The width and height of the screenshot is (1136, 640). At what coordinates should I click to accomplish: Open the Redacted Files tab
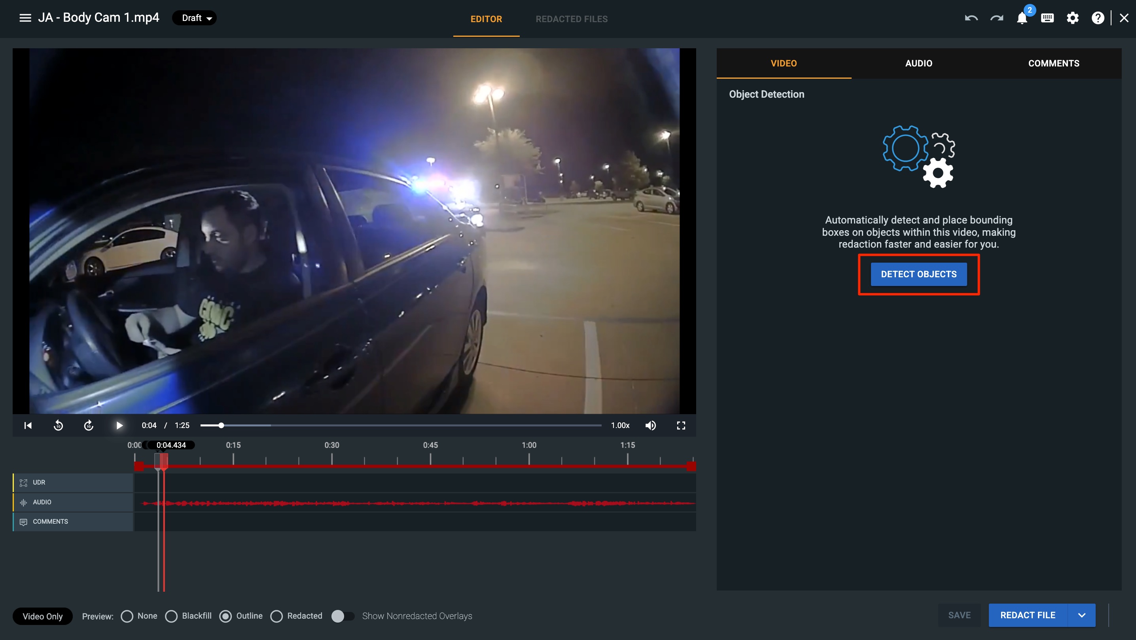click(572, 19)
